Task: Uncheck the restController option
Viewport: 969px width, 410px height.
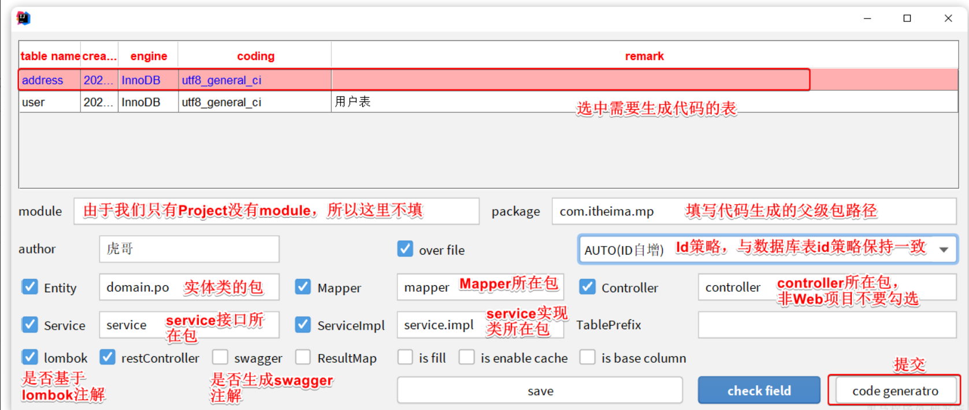Action: pyautogui.click(x=107, y=357)
